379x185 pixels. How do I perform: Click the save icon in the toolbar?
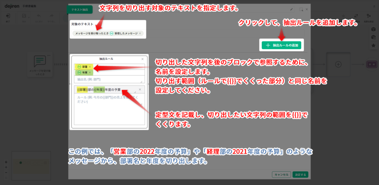pyautogui.click(x=24, y=16)
